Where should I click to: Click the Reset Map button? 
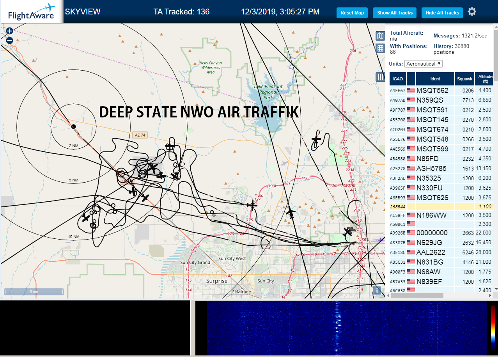(x=352, y=13)
